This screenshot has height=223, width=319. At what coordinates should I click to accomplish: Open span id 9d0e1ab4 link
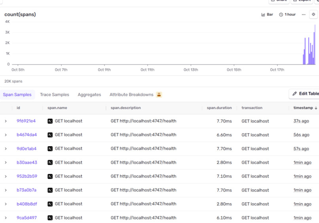(x=27, y=149)
